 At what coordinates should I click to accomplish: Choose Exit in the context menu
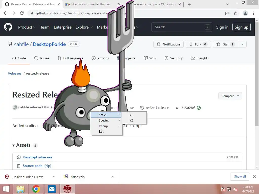click(x=106, y=132)
